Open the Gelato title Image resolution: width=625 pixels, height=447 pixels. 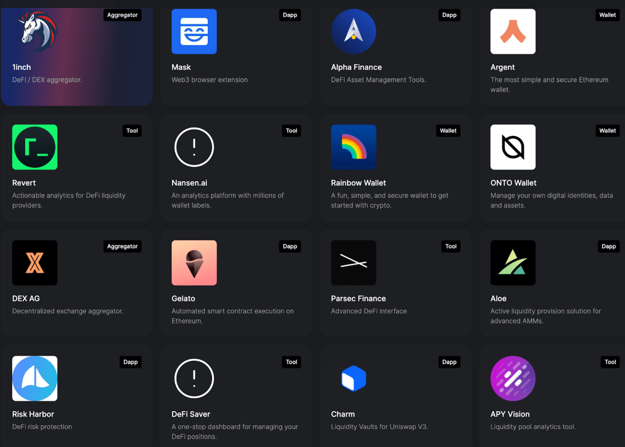coord(183,298)
